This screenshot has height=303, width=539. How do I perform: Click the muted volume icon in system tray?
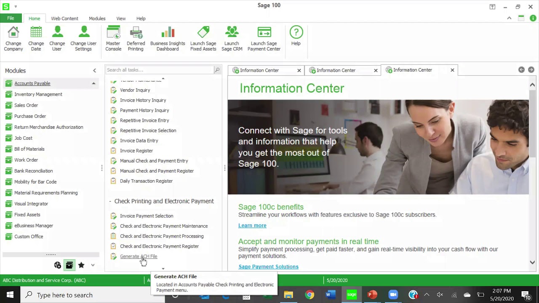pos(440,295)
